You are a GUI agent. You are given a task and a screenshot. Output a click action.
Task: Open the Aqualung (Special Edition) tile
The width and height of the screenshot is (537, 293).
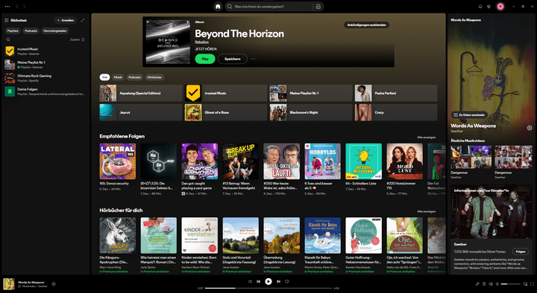click(x=141, y=93)
